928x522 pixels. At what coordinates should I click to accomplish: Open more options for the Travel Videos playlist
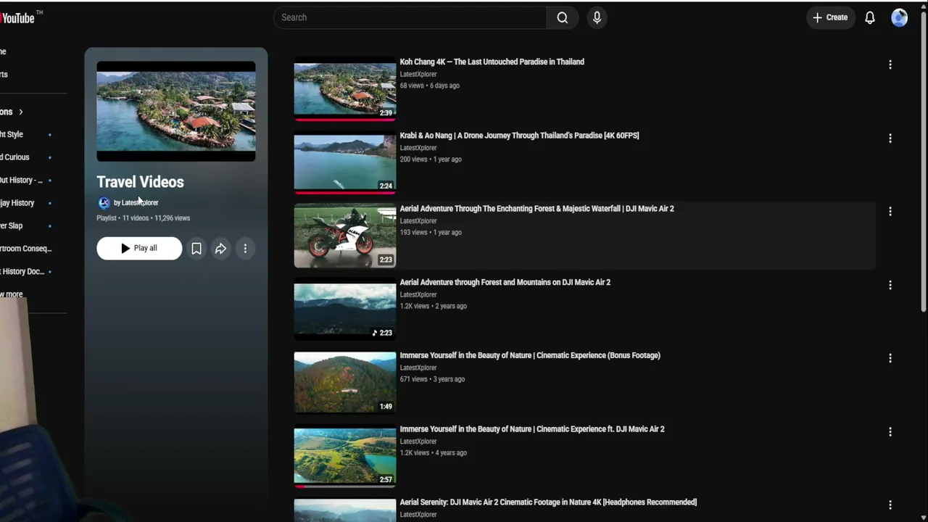click(245, 249)
